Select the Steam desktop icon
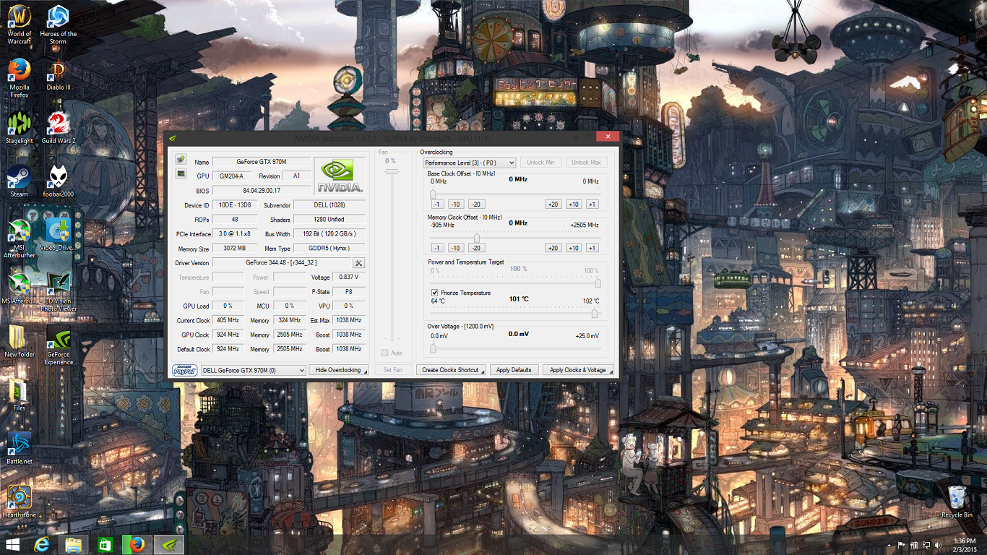987x555 pixels. coord(20,181)
